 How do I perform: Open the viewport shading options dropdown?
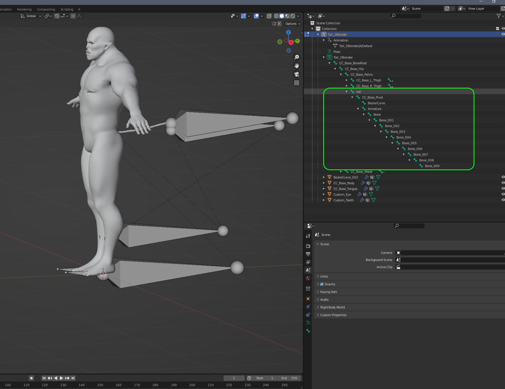[298, 16]
